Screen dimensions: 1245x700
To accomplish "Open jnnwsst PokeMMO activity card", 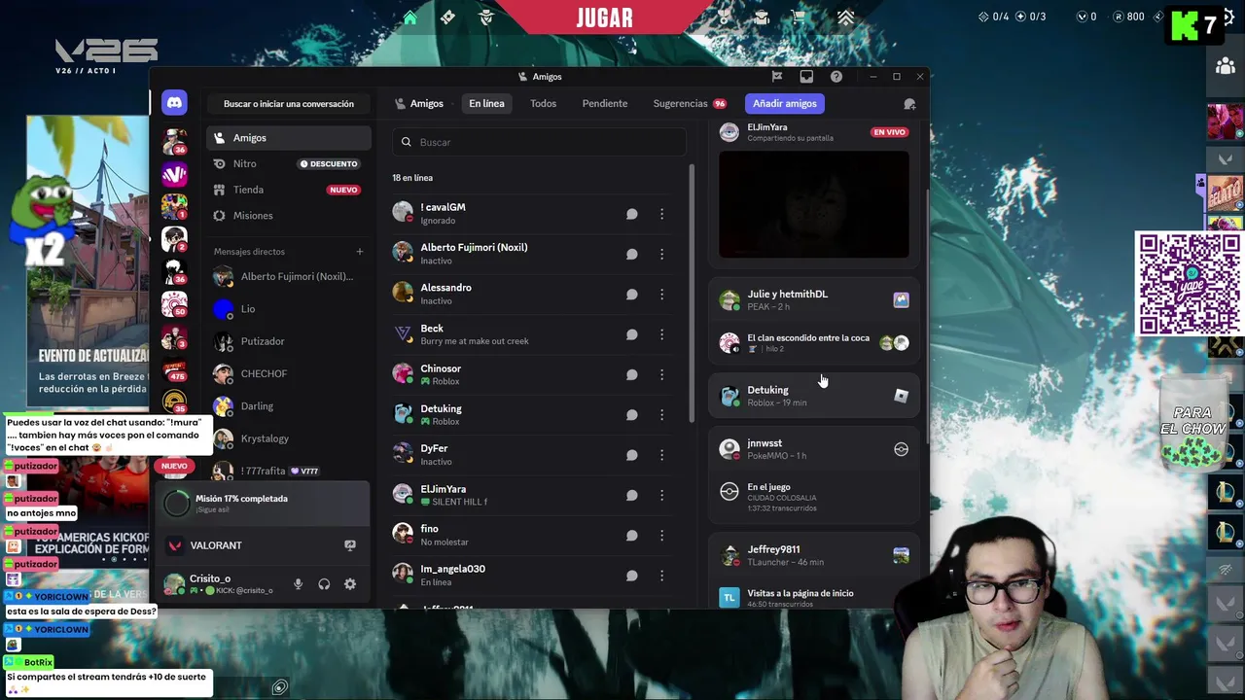I will click(814, 449).
